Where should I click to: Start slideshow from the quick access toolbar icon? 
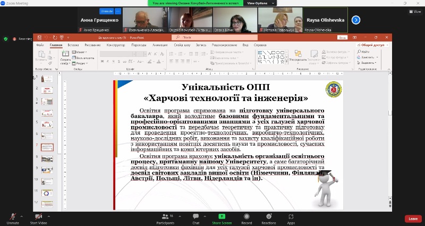click(x=62, y=37)
